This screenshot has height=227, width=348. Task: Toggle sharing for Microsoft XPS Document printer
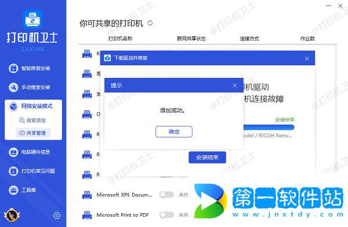[x=166, y=195]
